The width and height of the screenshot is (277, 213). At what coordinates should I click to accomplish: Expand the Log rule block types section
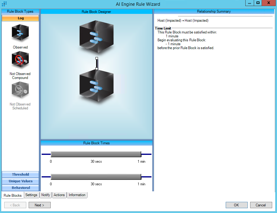[21, 18]
